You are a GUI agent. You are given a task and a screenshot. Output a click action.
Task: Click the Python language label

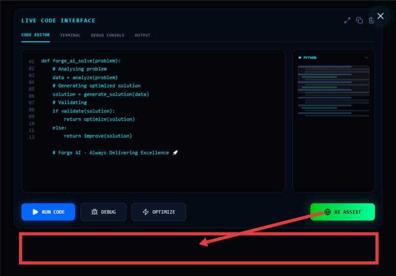point(310,57)
